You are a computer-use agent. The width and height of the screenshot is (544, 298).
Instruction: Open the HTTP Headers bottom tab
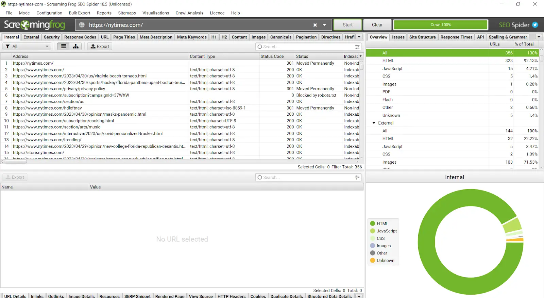[232, 296]
